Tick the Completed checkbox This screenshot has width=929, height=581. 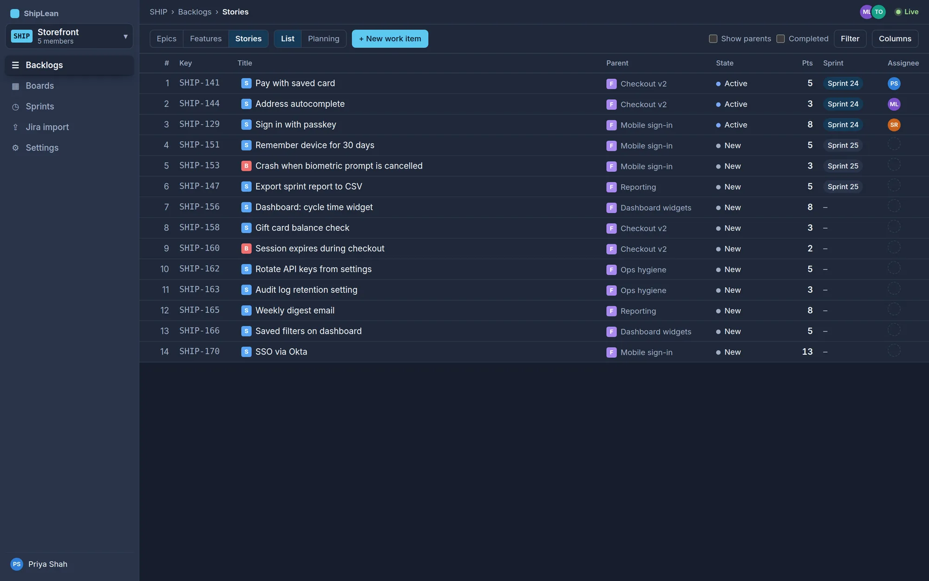[780, 39]
